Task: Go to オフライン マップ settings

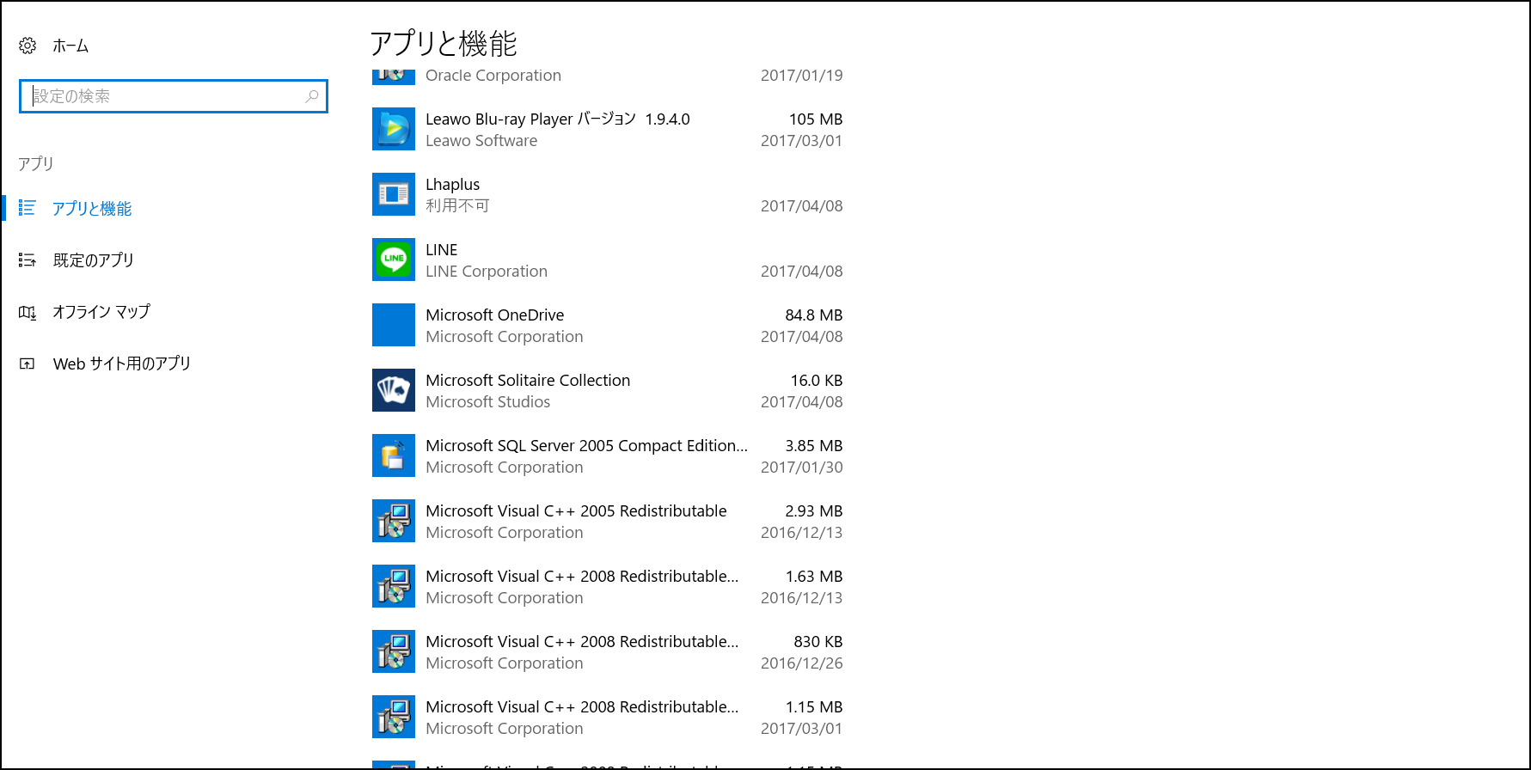Action: (101, 312)
